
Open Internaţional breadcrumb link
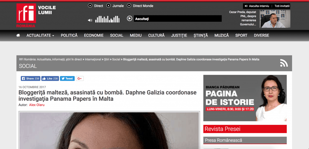[x=93, y=59]
